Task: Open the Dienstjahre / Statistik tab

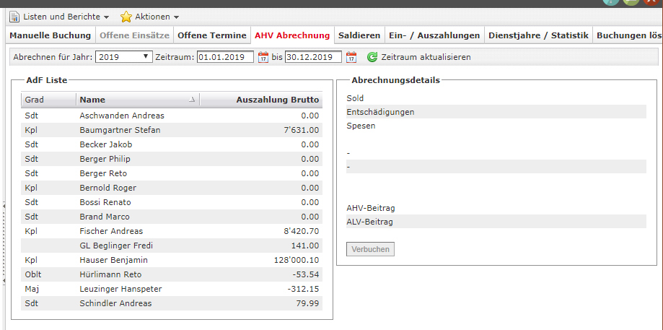Action: click(x=539, y=35)
